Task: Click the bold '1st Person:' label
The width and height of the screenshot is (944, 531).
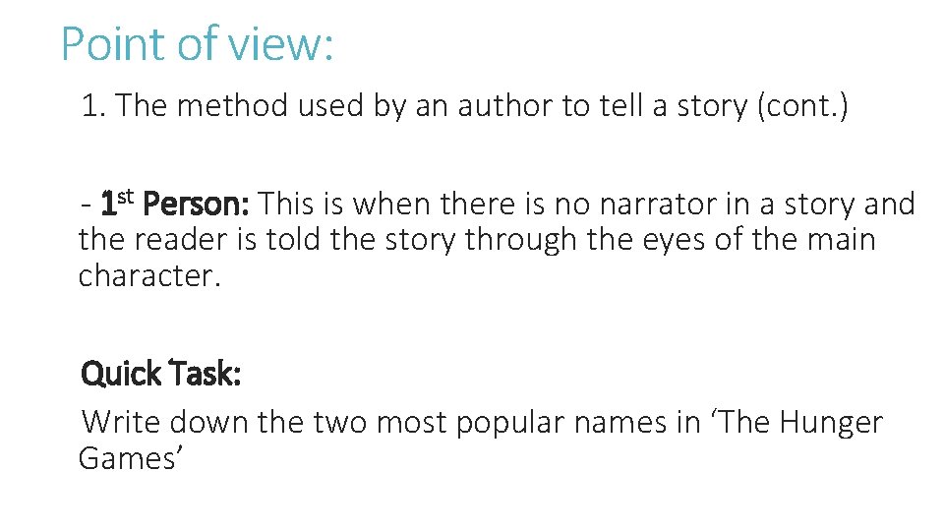Action: tap(175, 204)
